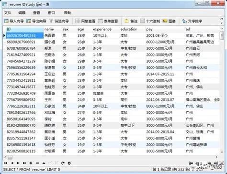Select ID cell 82382508826115

[x=25, y=151]
